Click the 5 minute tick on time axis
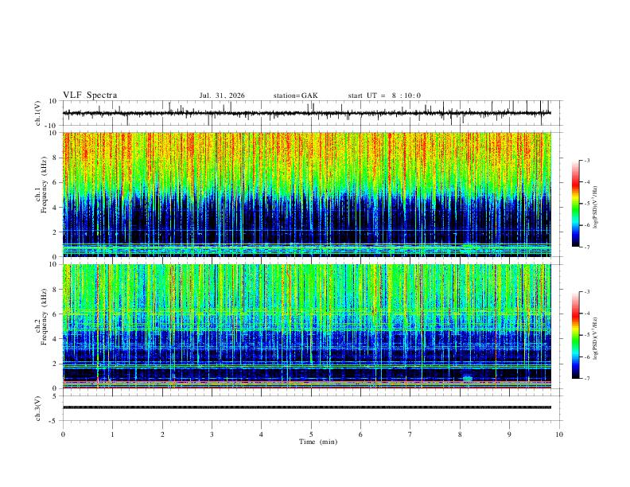 (311, 434)
